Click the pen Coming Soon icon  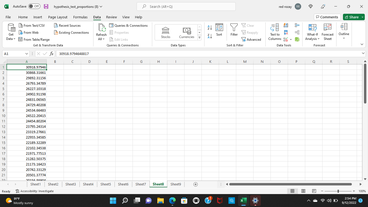323,6
